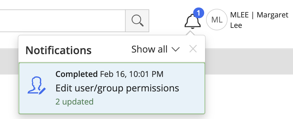The image size is (293, 119).
Task: Click the 2 updated status text
Action: coord(74,102)
